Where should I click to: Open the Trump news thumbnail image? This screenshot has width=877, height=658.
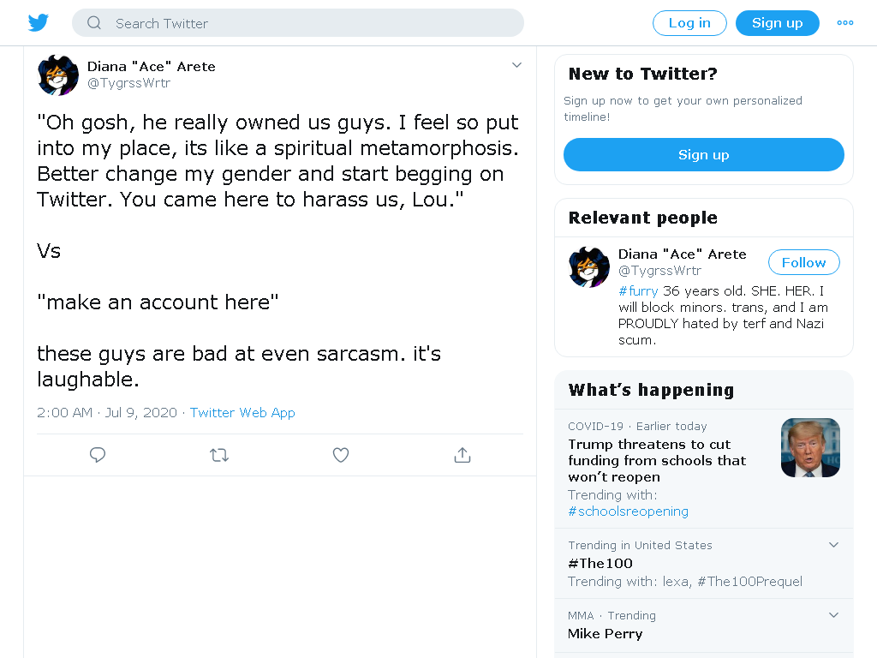810,447
